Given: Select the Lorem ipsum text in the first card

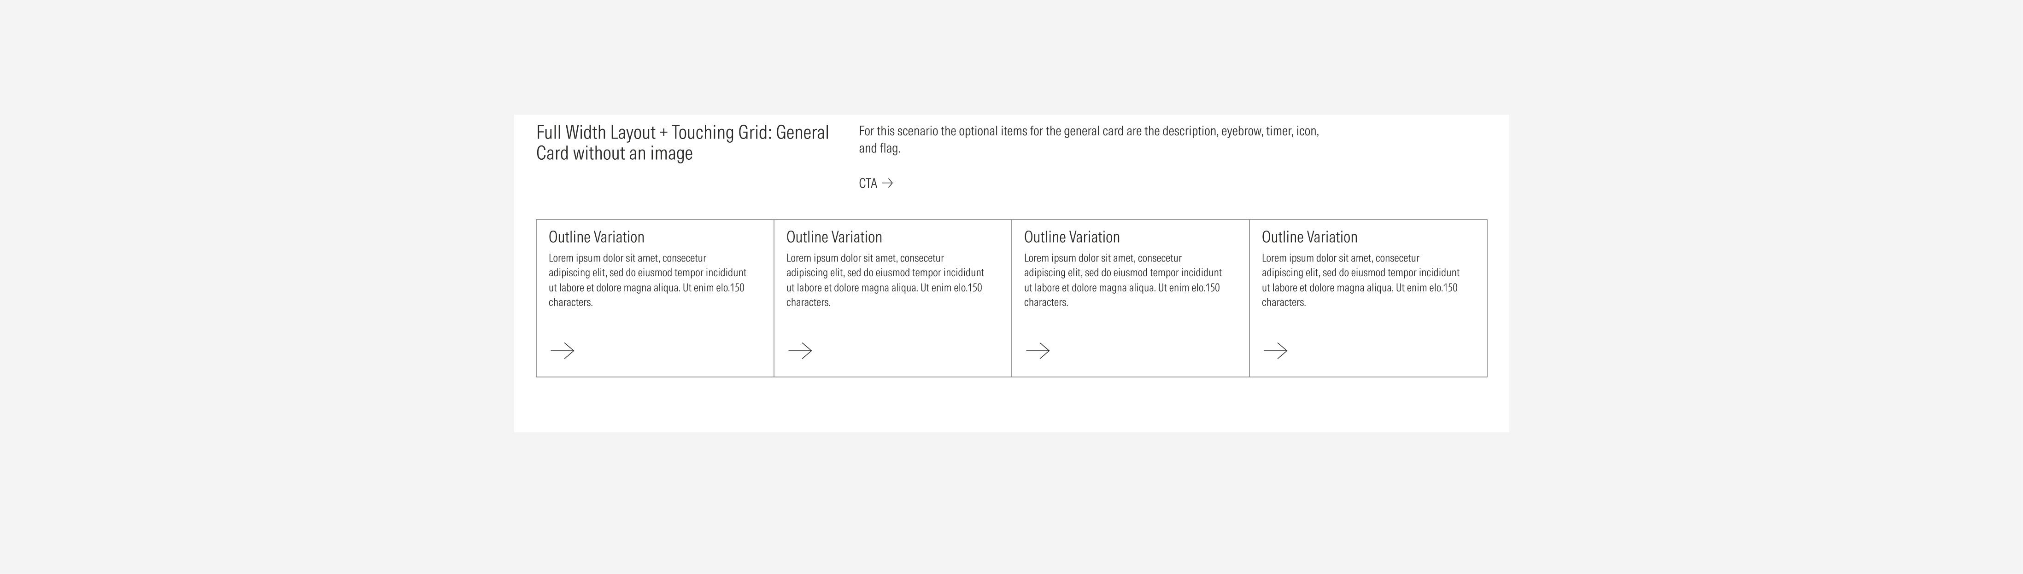Looking at the screenshot, I should coord(646,279).
